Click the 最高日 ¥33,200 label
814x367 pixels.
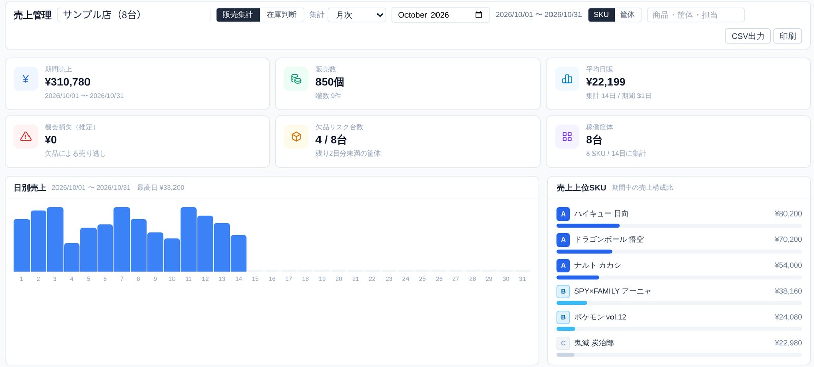(161, 188)
